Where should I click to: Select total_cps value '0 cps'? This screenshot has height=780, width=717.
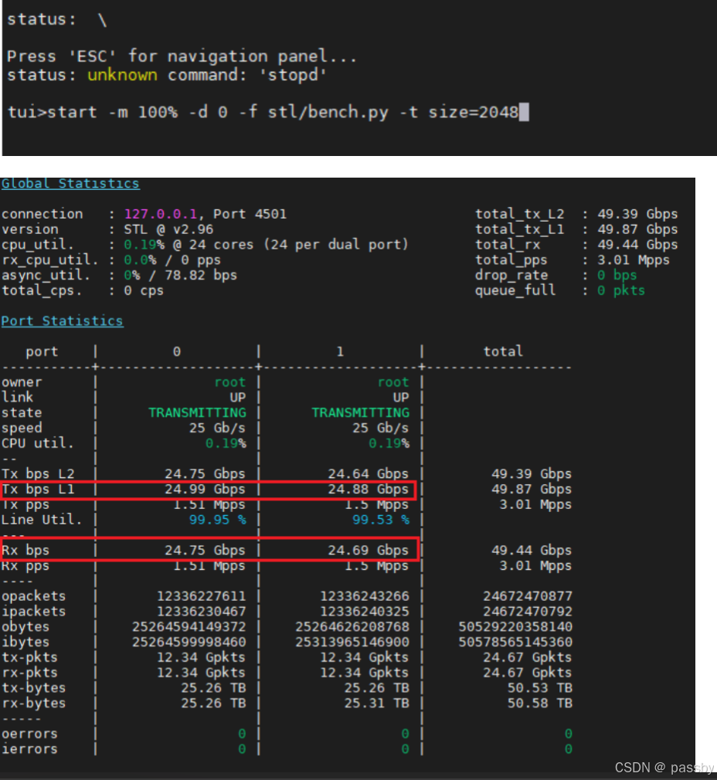point(144,290)
